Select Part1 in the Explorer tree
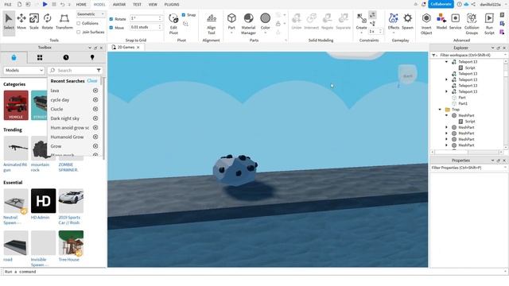The image size is (509, 286). [463, 104]
